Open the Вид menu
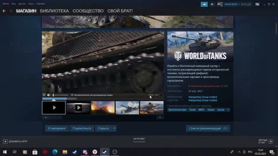This screenshot has width=278, height=156. tap(13, 4)
